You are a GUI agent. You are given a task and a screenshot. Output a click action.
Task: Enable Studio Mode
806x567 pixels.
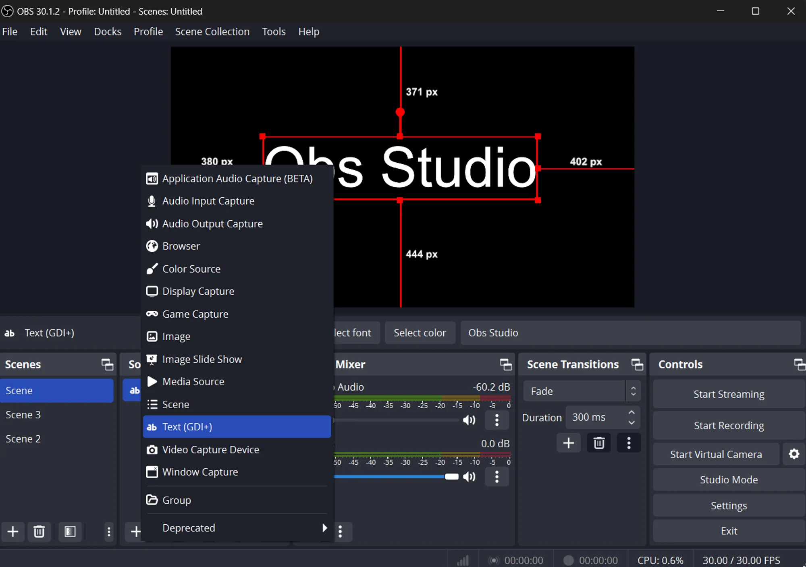click(729, 480)
